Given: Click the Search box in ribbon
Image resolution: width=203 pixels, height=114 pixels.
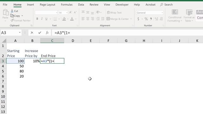Looking at the screenshot, I should point(166,5).
